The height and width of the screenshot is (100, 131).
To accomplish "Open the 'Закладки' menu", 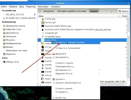I will 43,6.
